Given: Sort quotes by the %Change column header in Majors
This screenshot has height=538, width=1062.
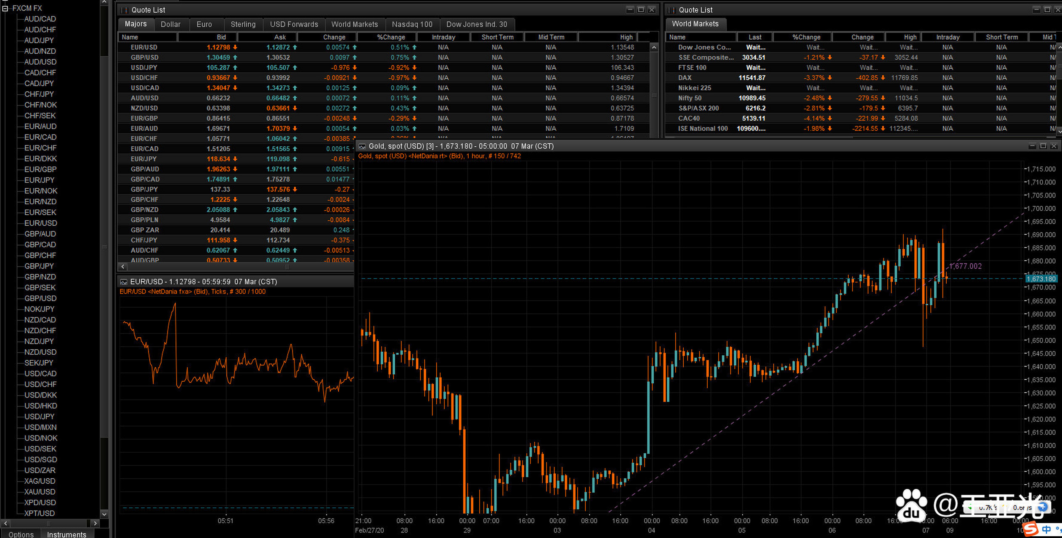Looking at the screenshot, I should click(x=390, y=37).
